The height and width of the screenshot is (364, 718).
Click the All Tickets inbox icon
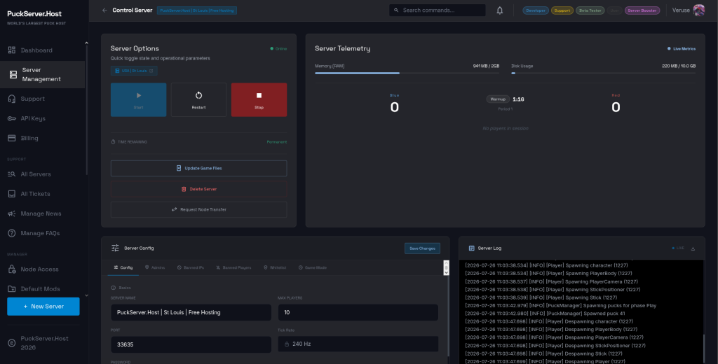pyautogui.click(x=12, y=194)
